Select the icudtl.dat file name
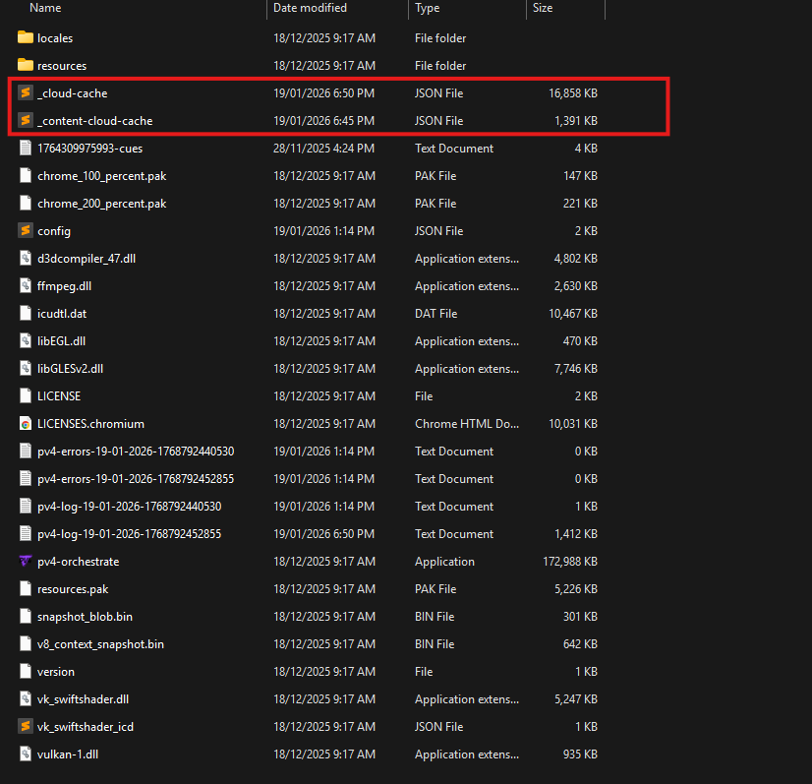 (62, 314)
